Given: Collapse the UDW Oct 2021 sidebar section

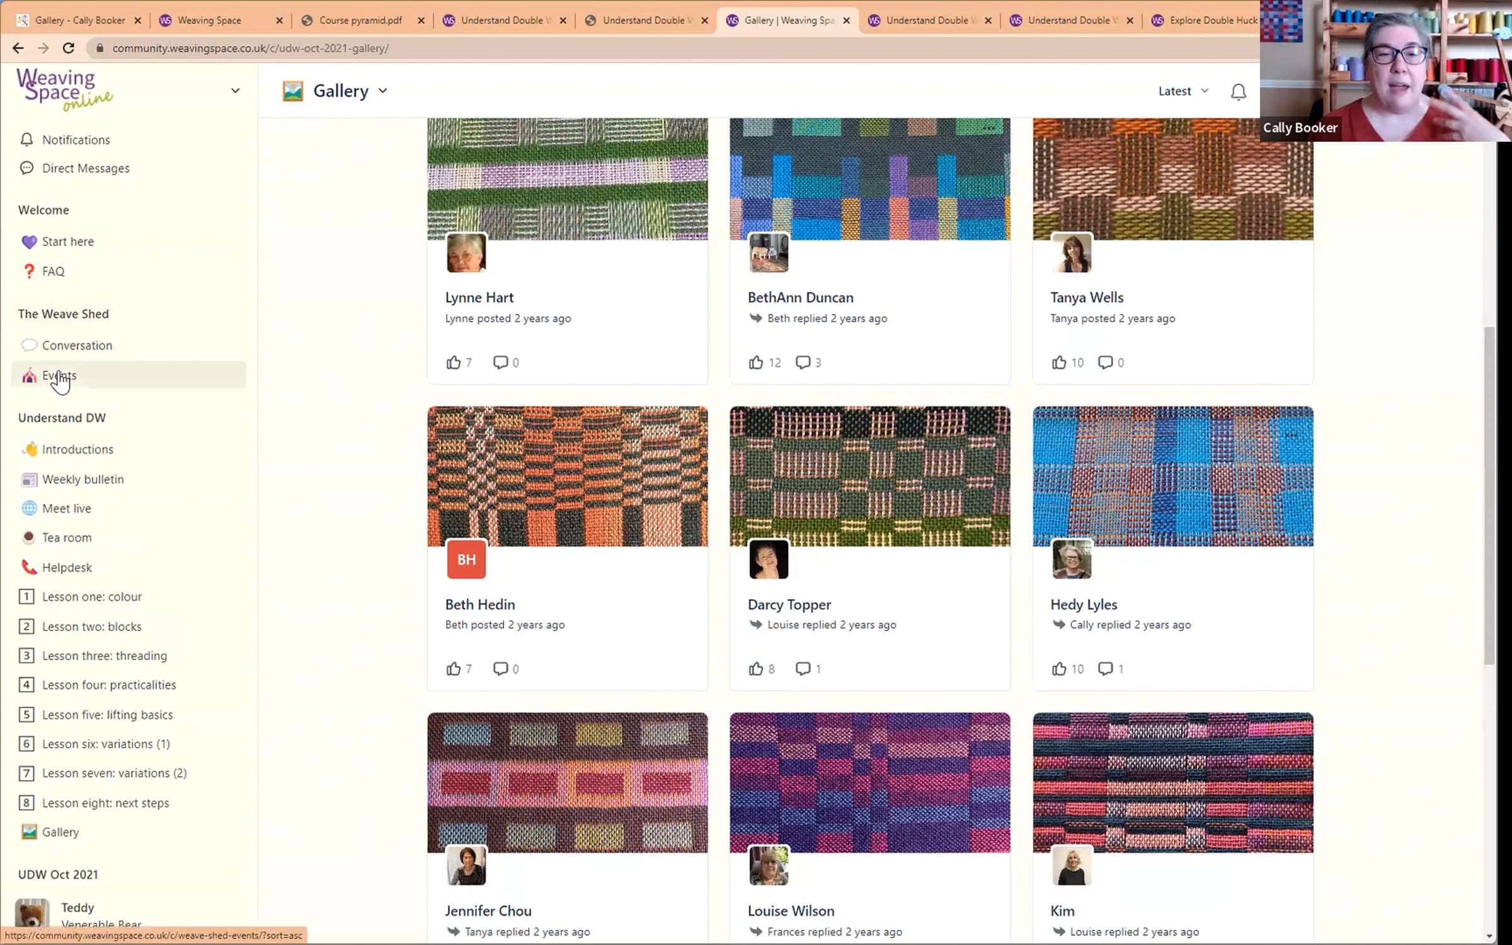Looking at the screenshot, I should pos(58,874).
